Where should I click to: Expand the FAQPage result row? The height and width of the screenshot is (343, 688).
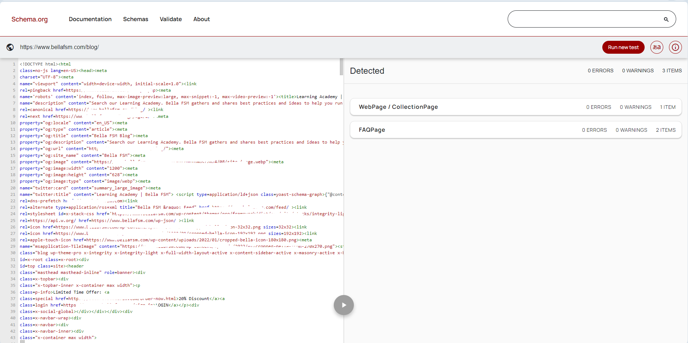point(516,130)
